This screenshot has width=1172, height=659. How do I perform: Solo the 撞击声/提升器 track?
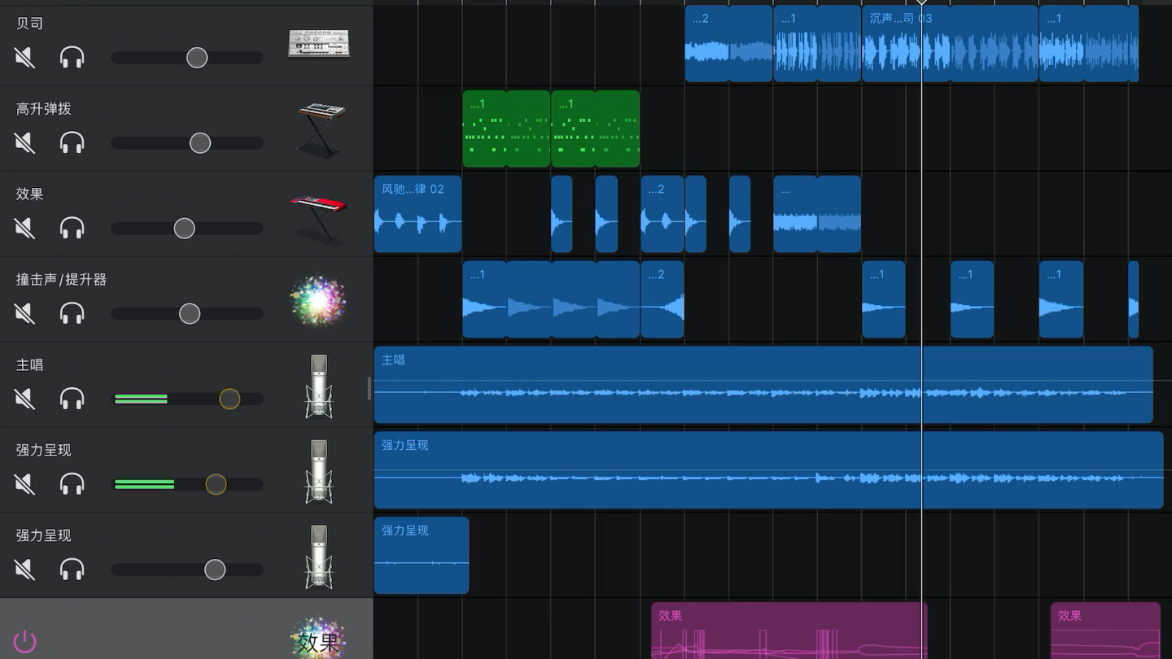click(72, 313)
